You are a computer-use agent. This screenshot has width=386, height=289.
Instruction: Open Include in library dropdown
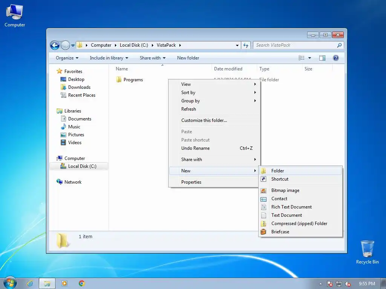pos(109,58)
